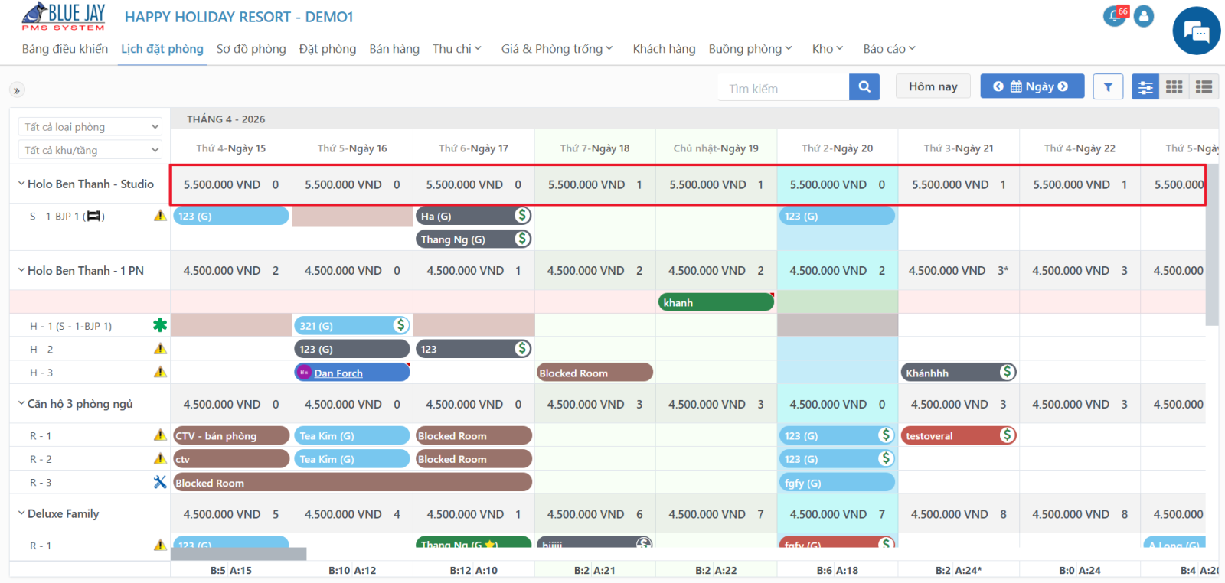The height and width of the screenshot is (583, 1225).
Task: Switch to grid view icon
Action: point(1174,87)
